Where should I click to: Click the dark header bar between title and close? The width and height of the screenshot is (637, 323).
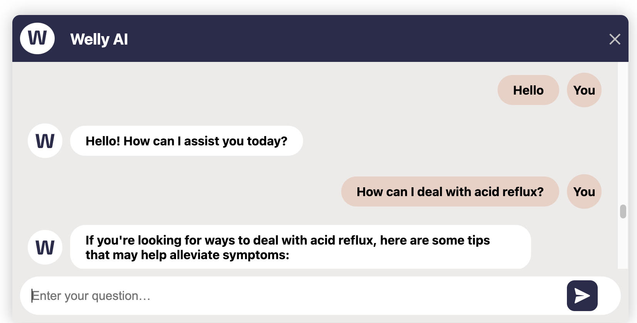(x=366, y=39)
